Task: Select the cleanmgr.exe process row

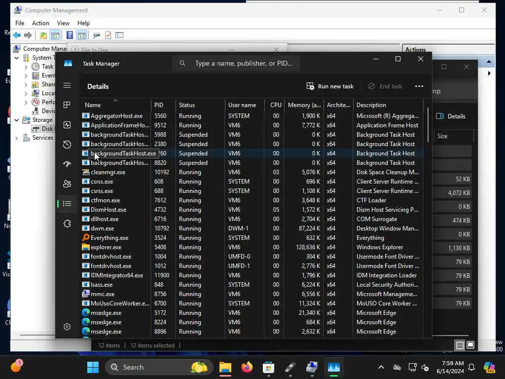Action: (x=252, y=172)
